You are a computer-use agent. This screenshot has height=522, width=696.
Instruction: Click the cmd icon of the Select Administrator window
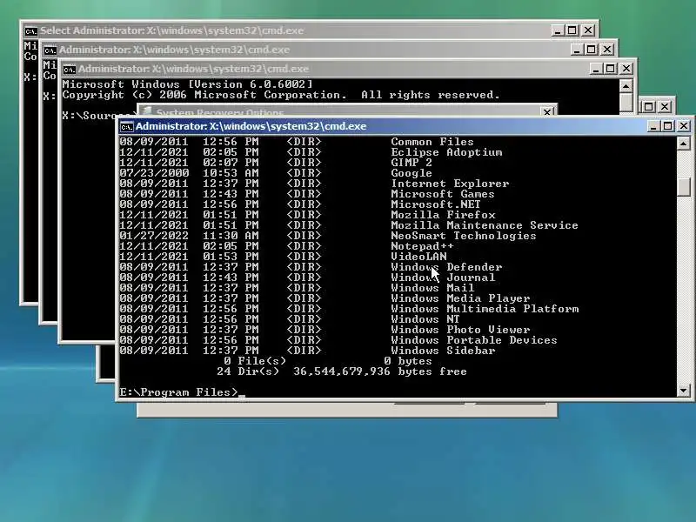(x=31, y=31)
